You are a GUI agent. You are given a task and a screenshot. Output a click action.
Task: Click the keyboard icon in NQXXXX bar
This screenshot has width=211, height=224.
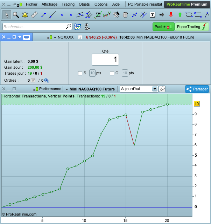coord(27,37)
